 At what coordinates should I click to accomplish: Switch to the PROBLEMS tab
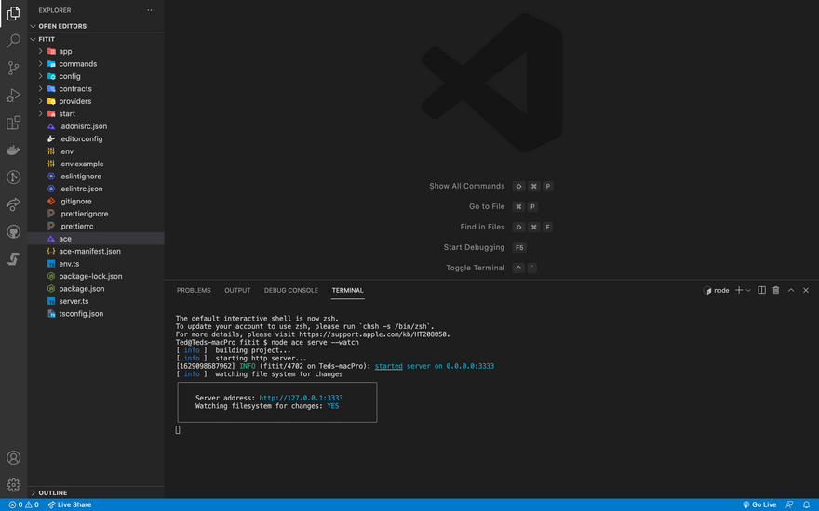coord(194,290)
